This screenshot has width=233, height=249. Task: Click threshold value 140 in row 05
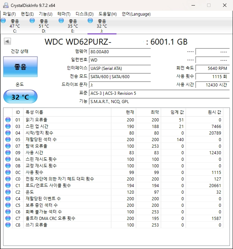coord(180,140)
